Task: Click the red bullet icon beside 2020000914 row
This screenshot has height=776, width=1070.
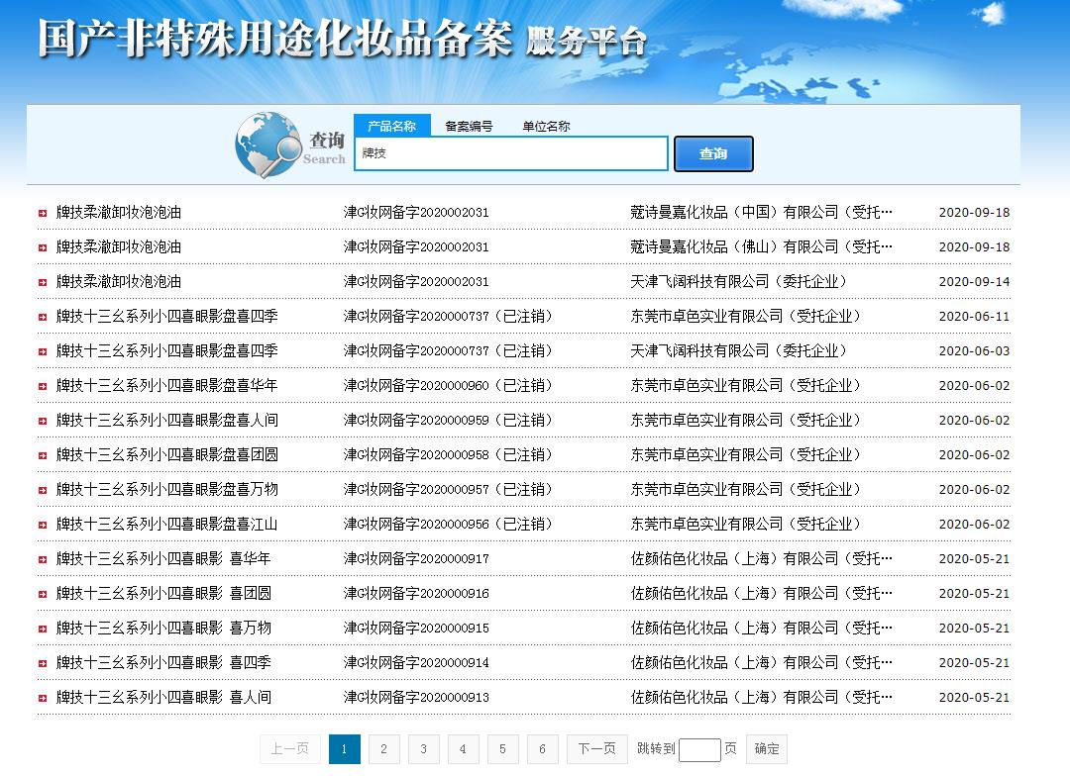Action: [43, 663]
